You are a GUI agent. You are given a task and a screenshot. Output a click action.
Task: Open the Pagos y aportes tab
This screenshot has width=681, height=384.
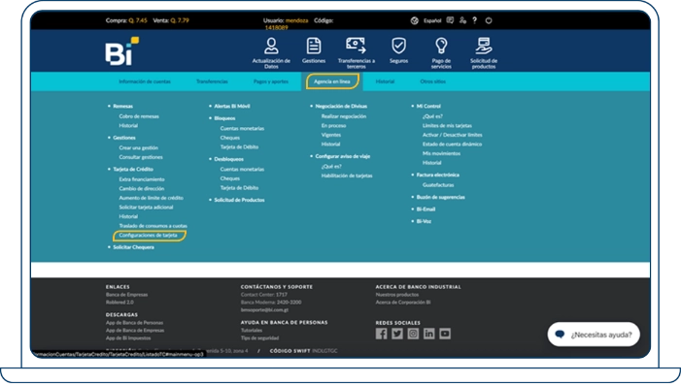pyautogui.click(x=271, y=81)
